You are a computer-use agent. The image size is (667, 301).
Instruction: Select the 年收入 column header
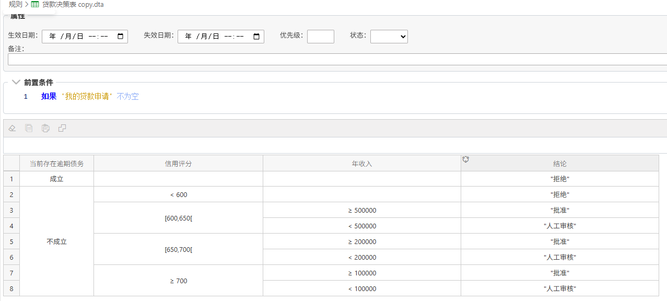[x=361, y=164]
